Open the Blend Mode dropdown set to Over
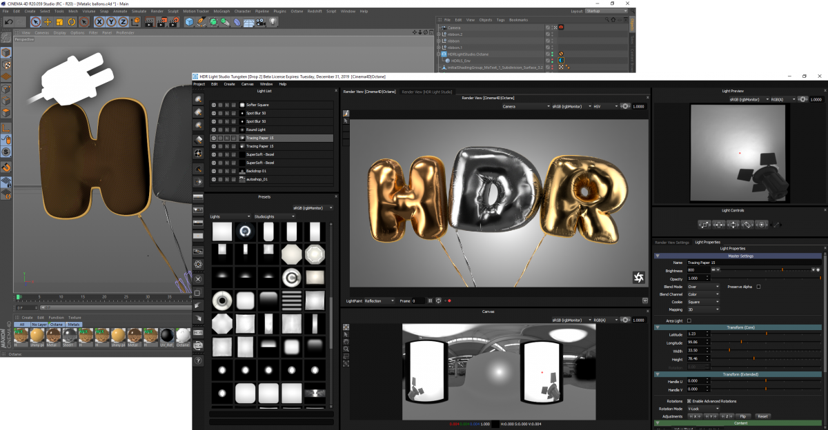This screenshot has width=828, height=430. 703,286
